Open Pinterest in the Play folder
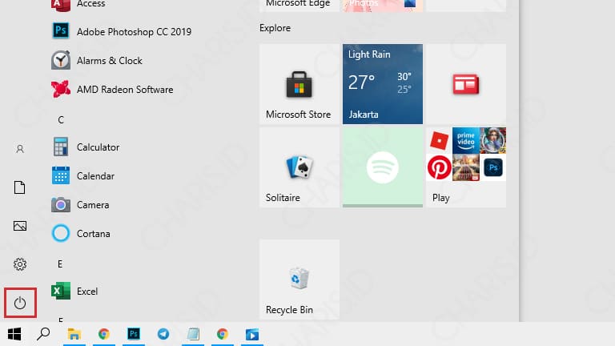The image size is (615, 346). point(440,167)
